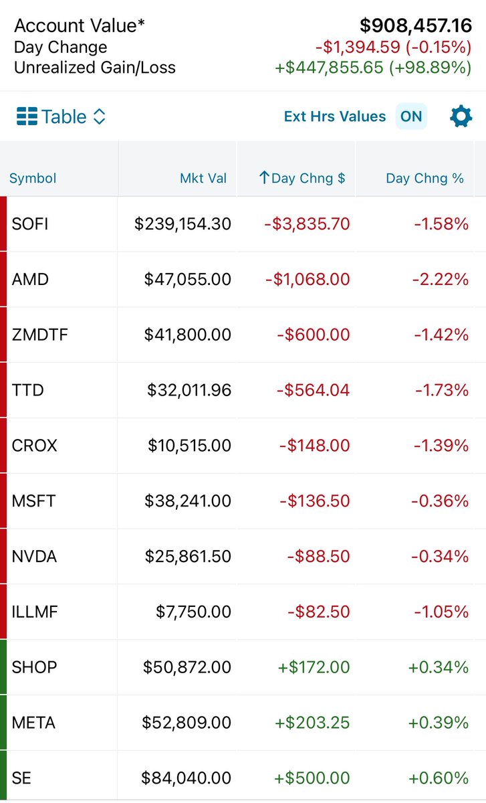Open the SOFI position row
Viewport: 486px width, 803px height.
[243, 224]
